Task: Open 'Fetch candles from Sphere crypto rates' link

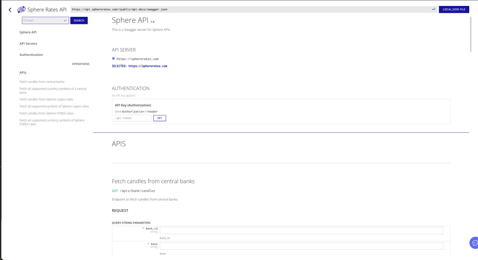Action: coord(46,99)
